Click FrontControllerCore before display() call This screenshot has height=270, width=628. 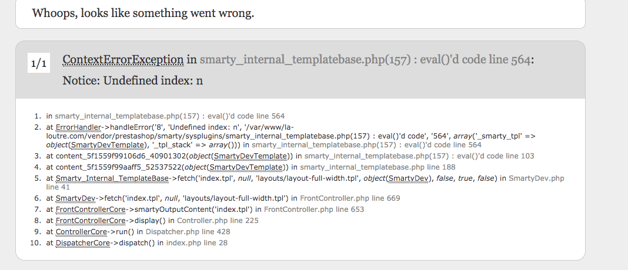91,221
